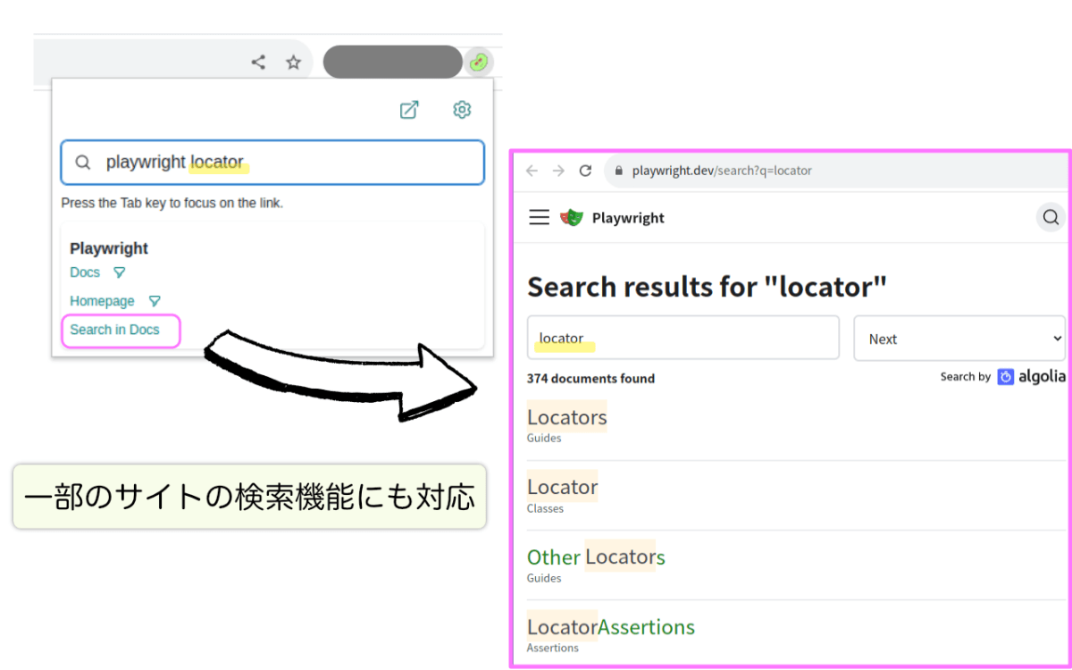Go forward in the Playwright browser window
The height and width of the screenshot is (670, 1072).
coord(558,171)
